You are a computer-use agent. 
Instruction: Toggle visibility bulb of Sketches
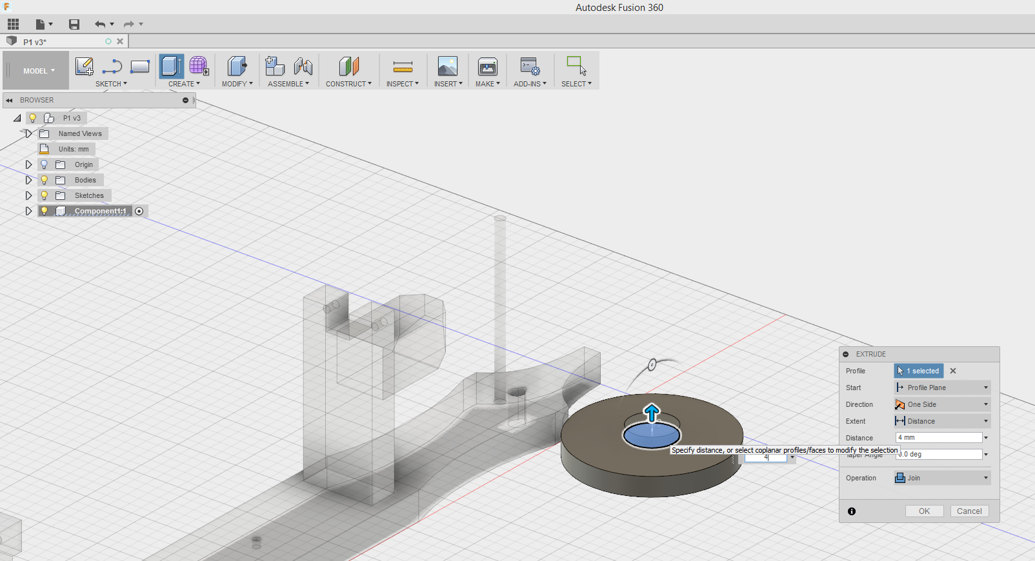pos(45,195)
